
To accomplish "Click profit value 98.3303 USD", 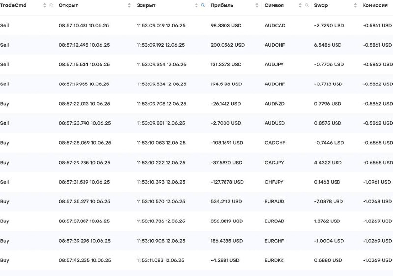I will [x=226, y=26].
